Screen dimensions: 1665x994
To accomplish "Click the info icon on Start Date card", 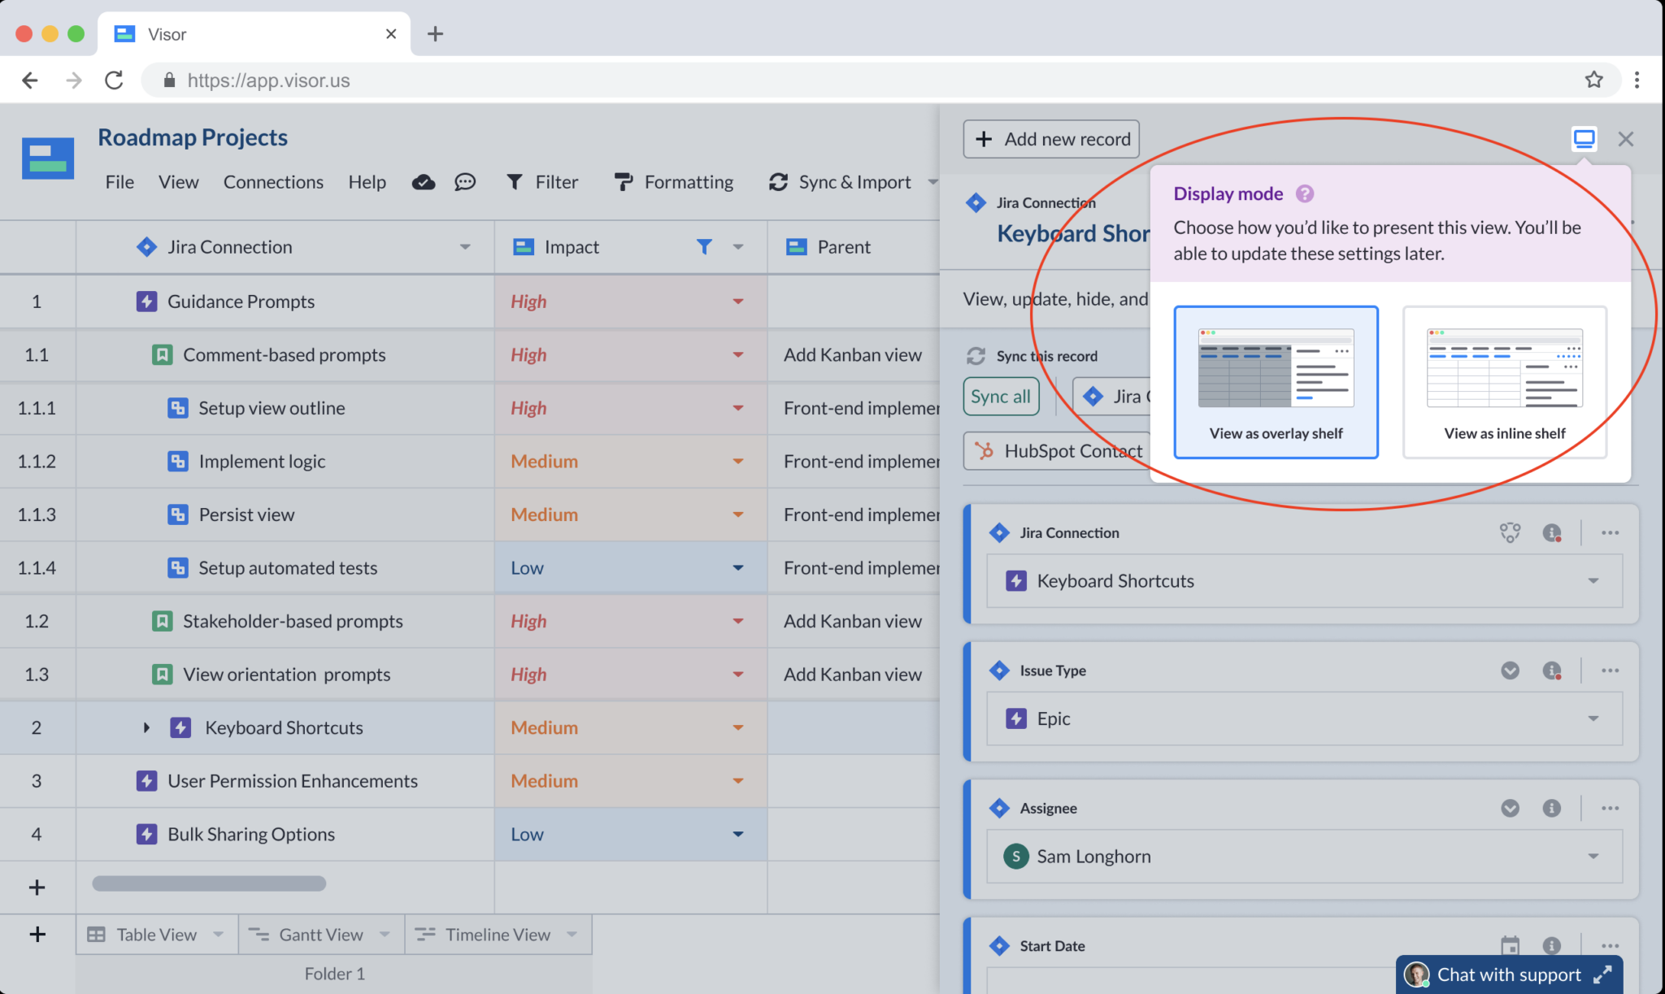I will tap(1551, 945).
